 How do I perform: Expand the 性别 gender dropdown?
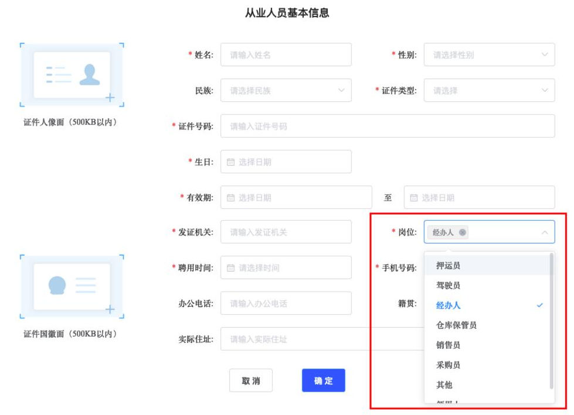click(x=489, y=55)
